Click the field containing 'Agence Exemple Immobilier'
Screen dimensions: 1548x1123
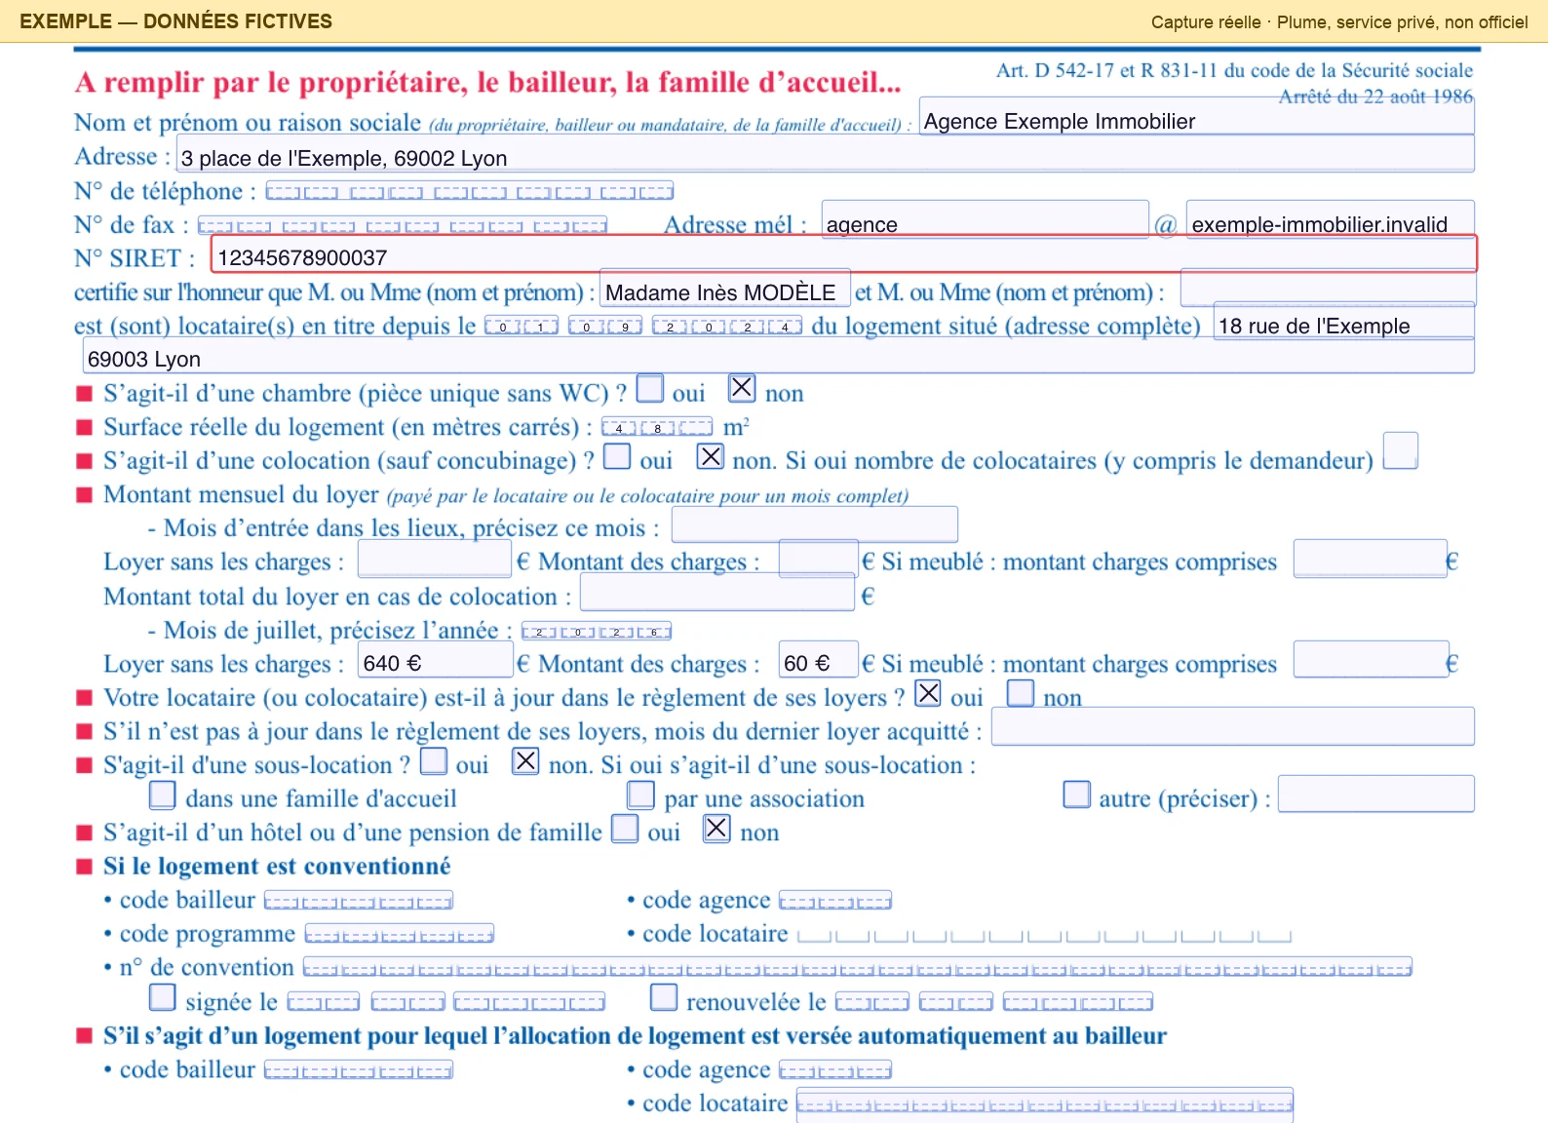1196,116
